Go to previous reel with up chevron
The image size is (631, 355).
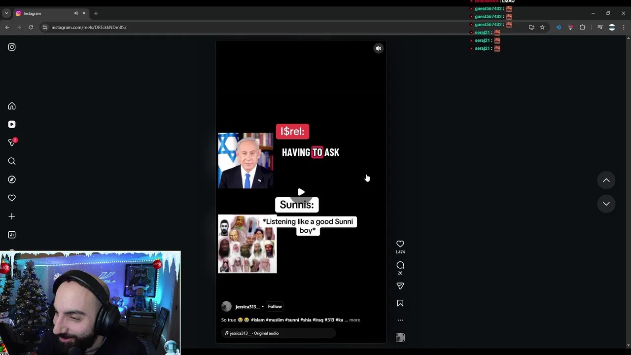tap(606, 180)
